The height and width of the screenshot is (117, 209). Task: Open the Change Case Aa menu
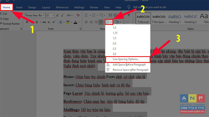pos(70,15)
